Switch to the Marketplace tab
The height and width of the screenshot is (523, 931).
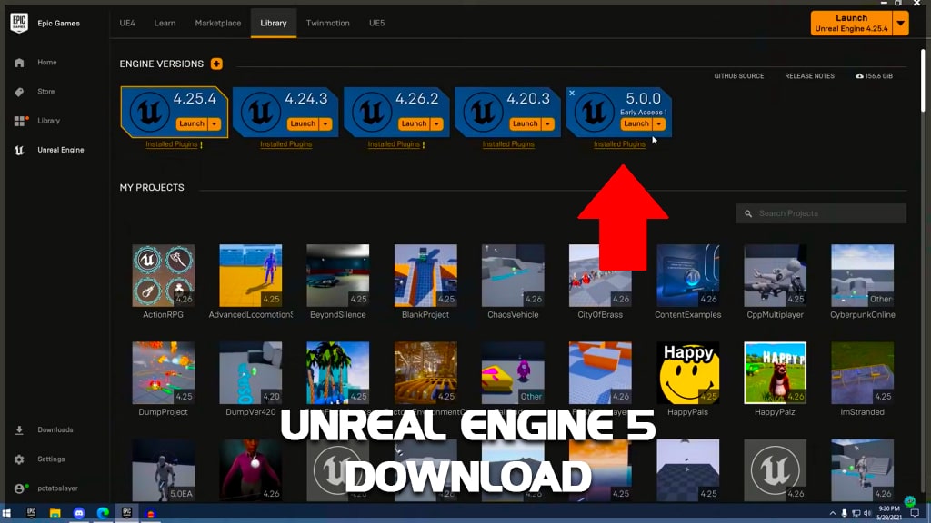218,23
